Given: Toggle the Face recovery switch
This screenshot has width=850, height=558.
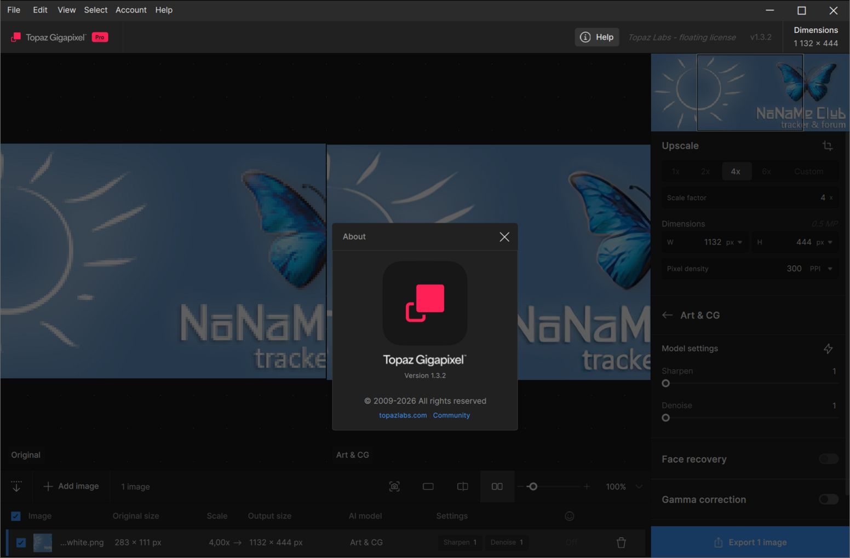Looking at the screenshot, I should point(828,459).
